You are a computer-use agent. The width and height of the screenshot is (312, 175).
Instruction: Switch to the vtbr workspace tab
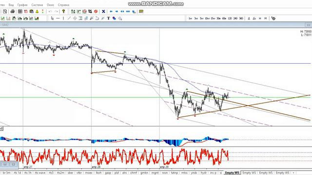tap(79, 173)
